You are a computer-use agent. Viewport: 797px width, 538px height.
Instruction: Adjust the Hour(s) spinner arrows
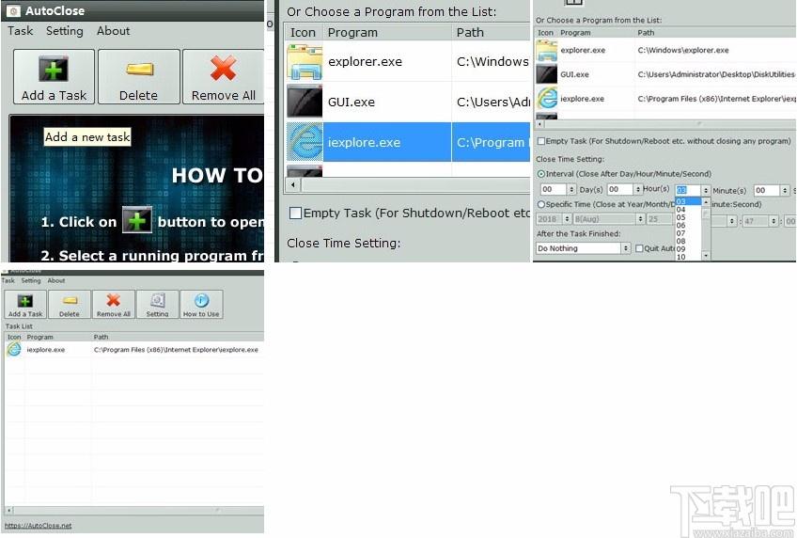[638, 190]
